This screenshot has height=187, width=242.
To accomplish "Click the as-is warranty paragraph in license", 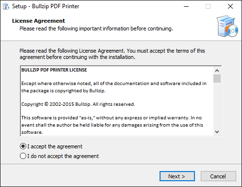I will (x=112, y=125).
